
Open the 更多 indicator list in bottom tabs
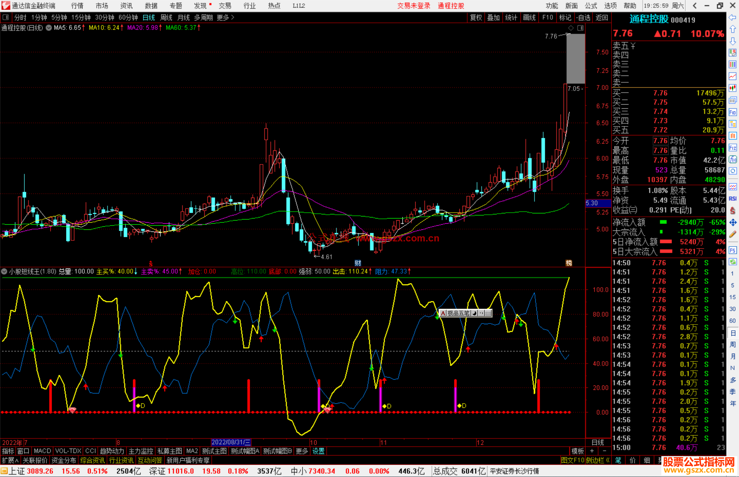(x=302, y=451)
